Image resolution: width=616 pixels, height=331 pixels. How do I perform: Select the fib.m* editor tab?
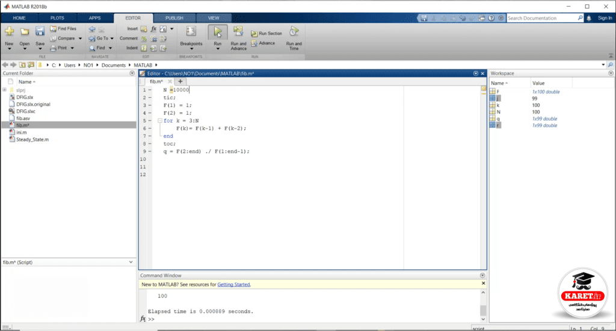coord(156,82)
